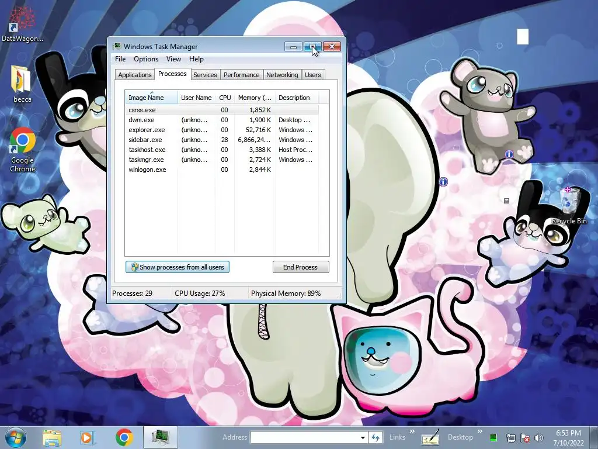The width and height of the screenshot is (598, 449).
Task: Click the Desktop toolbar label
Action: point(460,437)
